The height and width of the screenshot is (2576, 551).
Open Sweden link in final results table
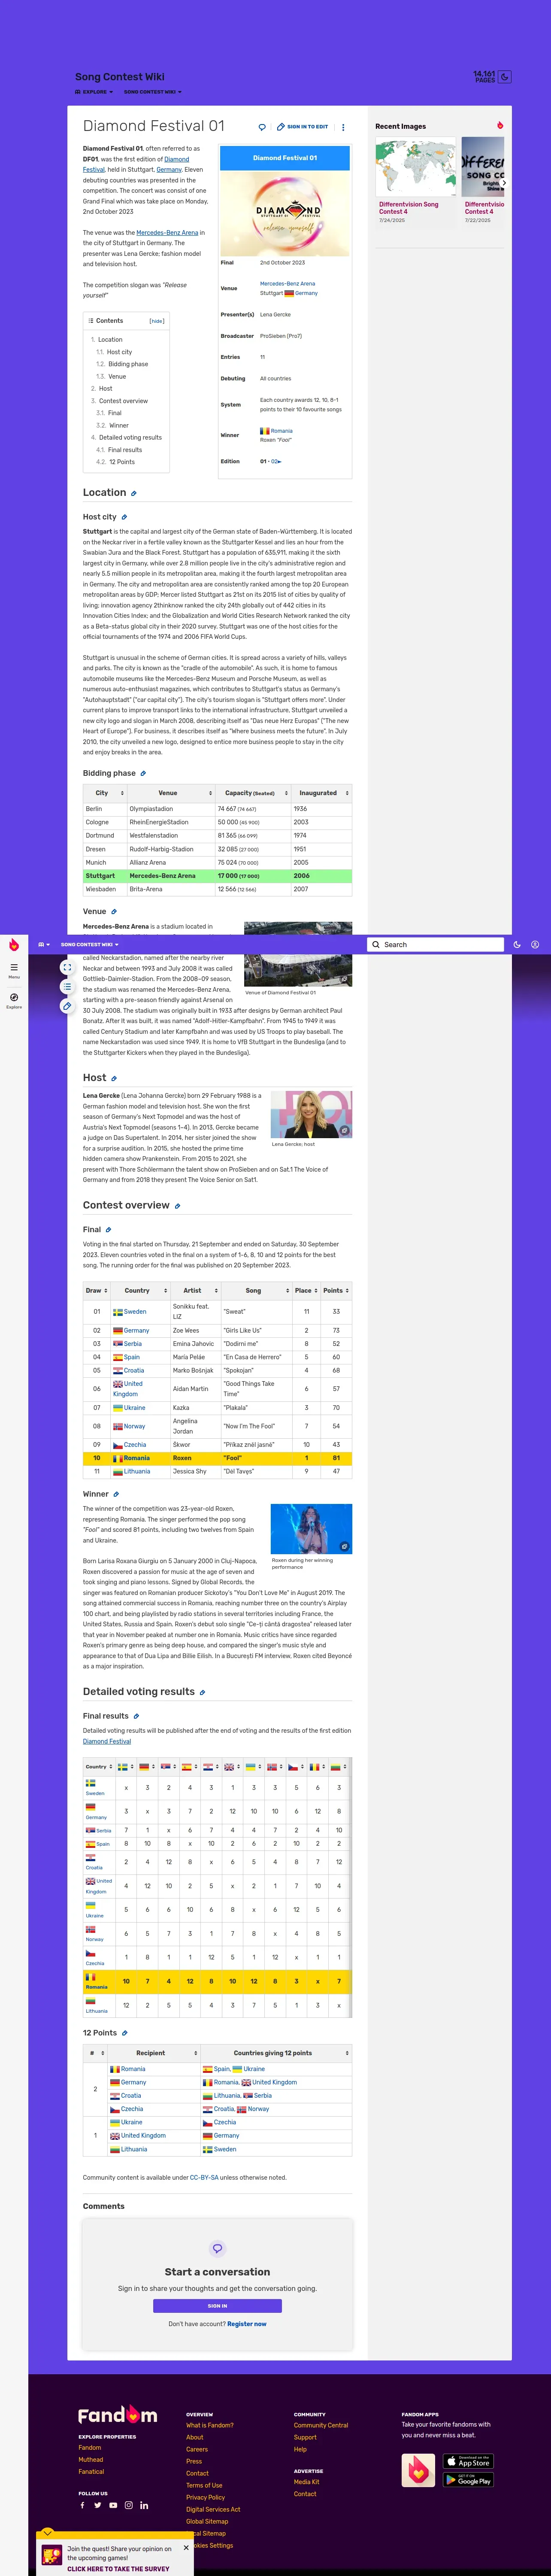135,1311
